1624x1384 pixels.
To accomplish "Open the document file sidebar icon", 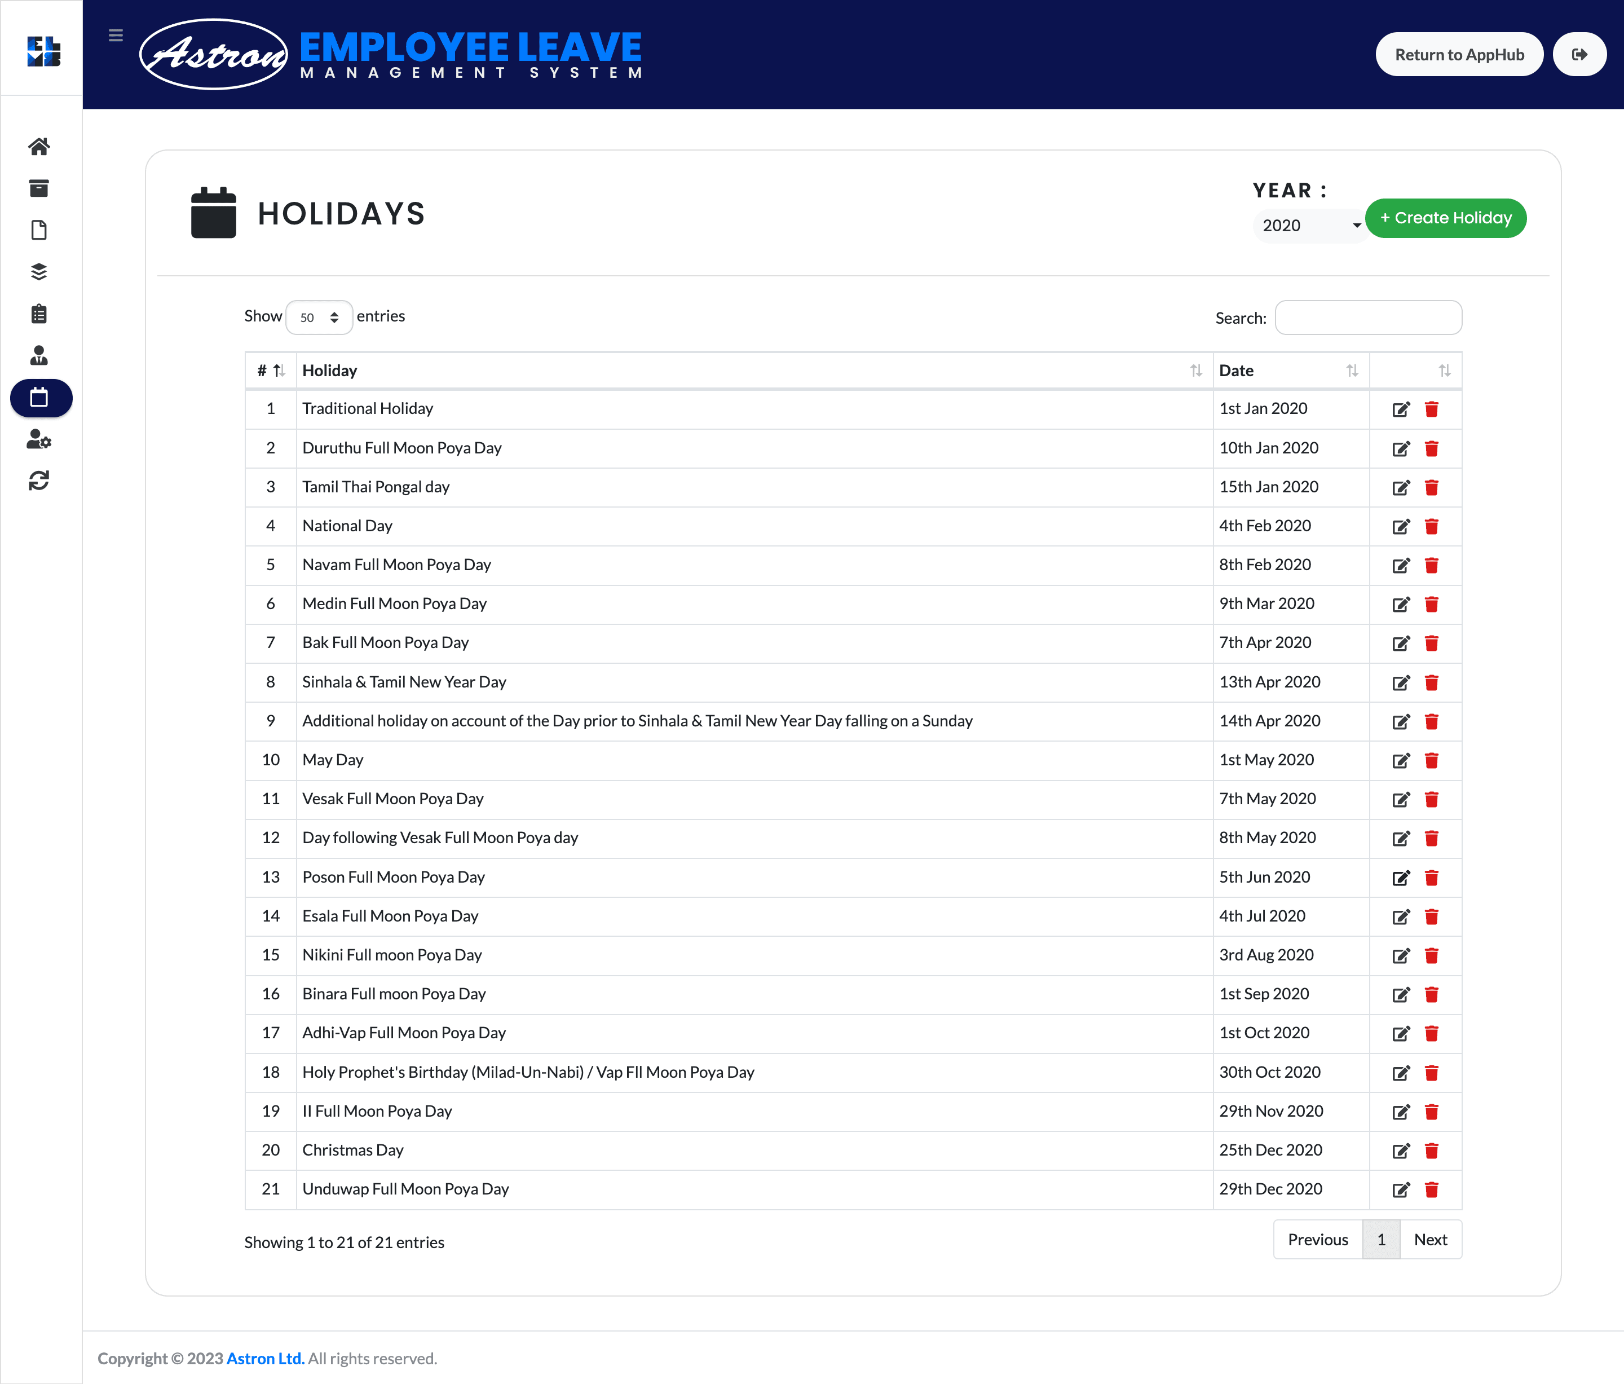I will 39,231.
